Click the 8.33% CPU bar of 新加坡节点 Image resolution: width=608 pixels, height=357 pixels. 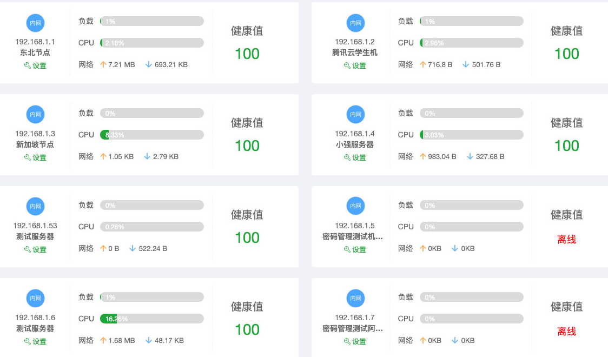(151, 135)
